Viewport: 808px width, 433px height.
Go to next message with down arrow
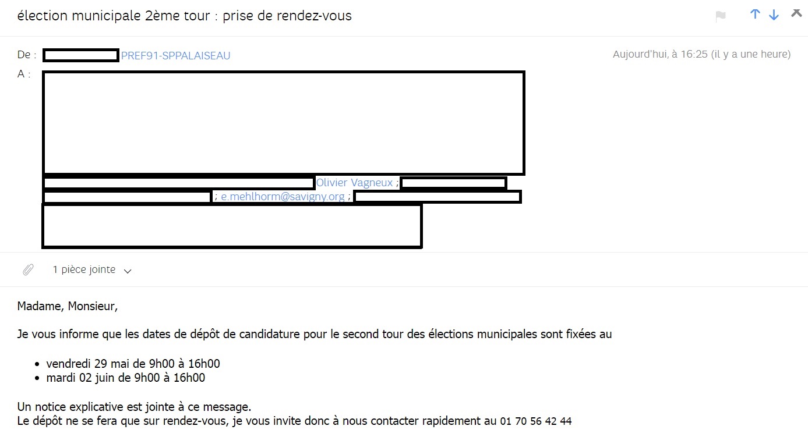[774, 15]
